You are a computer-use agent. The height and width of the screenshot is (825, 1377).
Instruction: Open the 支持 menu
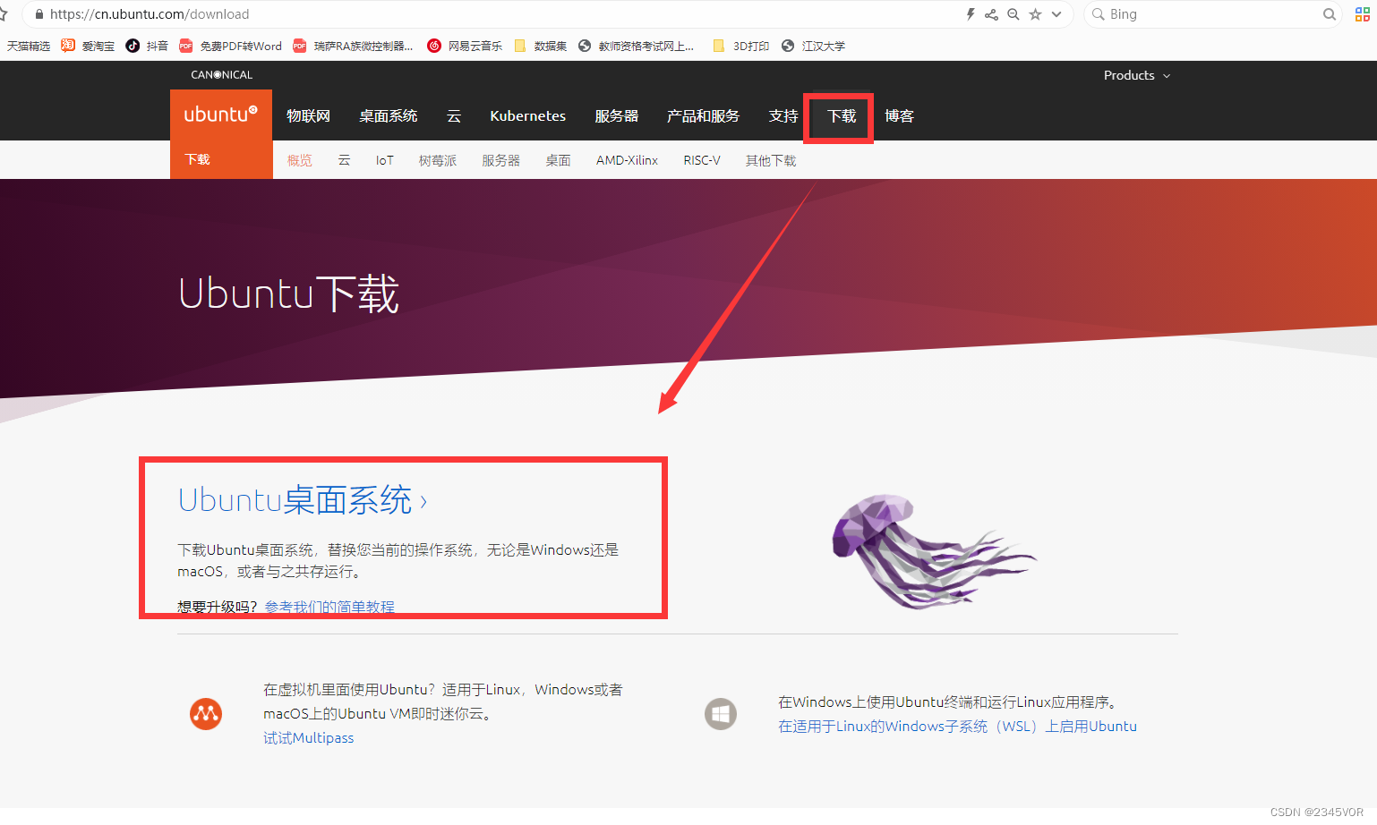783,115
